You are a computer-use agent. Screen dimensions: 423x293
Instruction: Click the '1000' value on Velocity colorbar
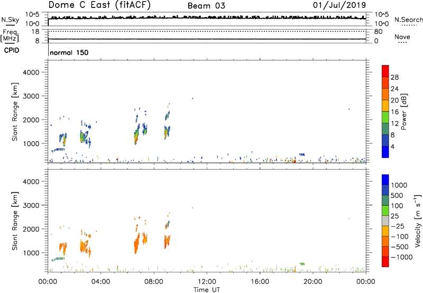pos(399,185)
